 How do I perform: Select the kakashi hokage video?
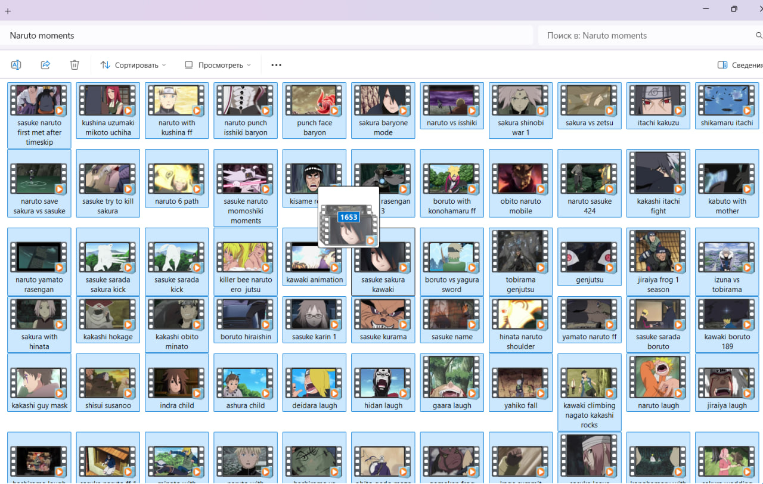pyautogui.click(x=108, y=319)
